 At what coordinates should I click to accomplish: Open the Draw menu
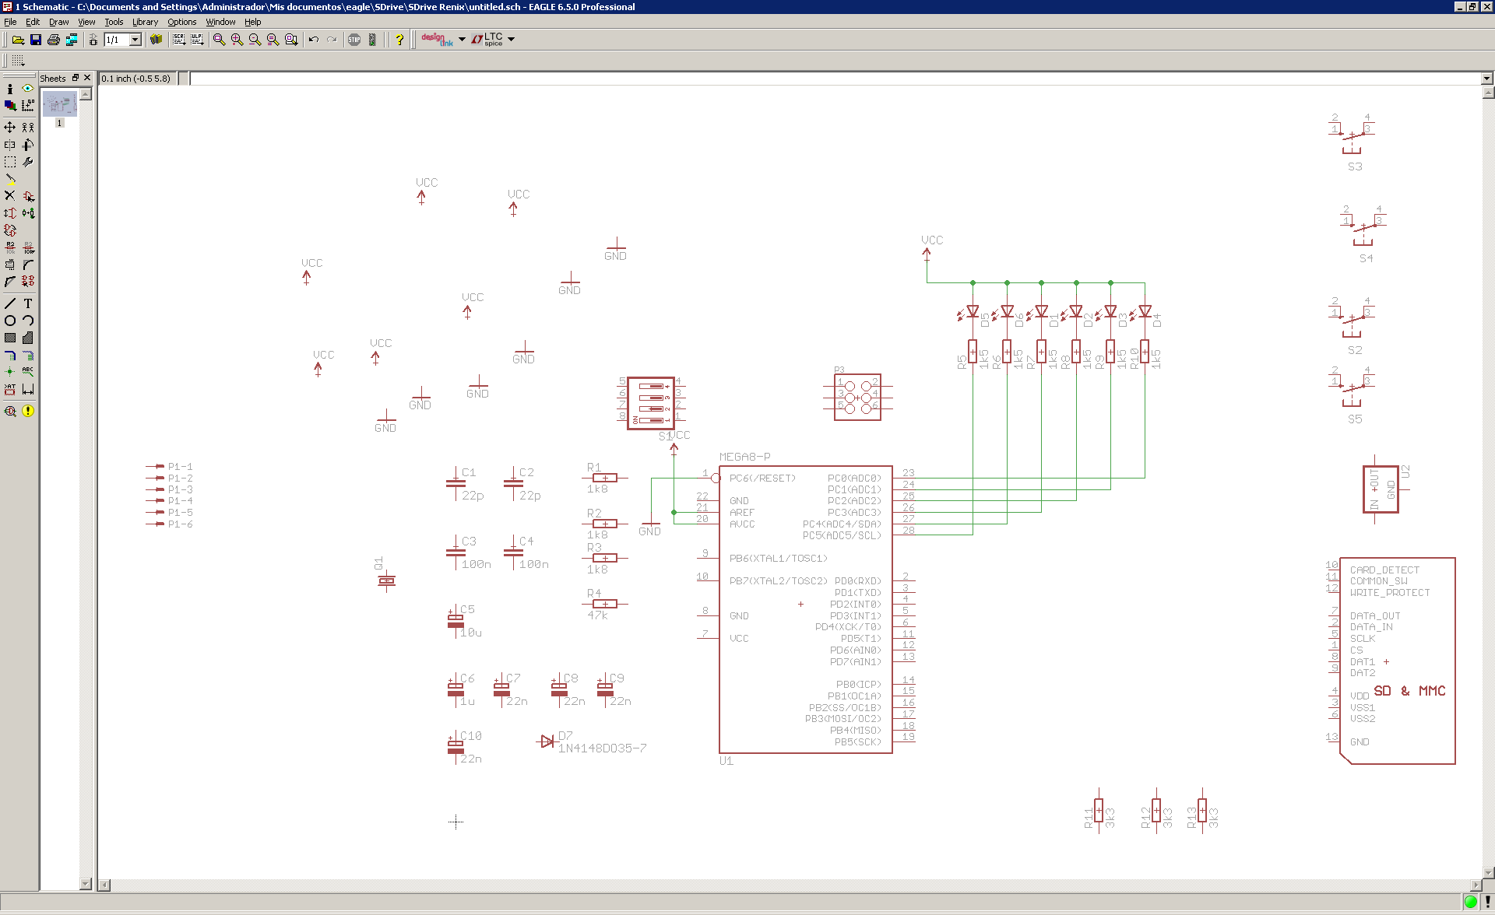[x=59, y=22]
